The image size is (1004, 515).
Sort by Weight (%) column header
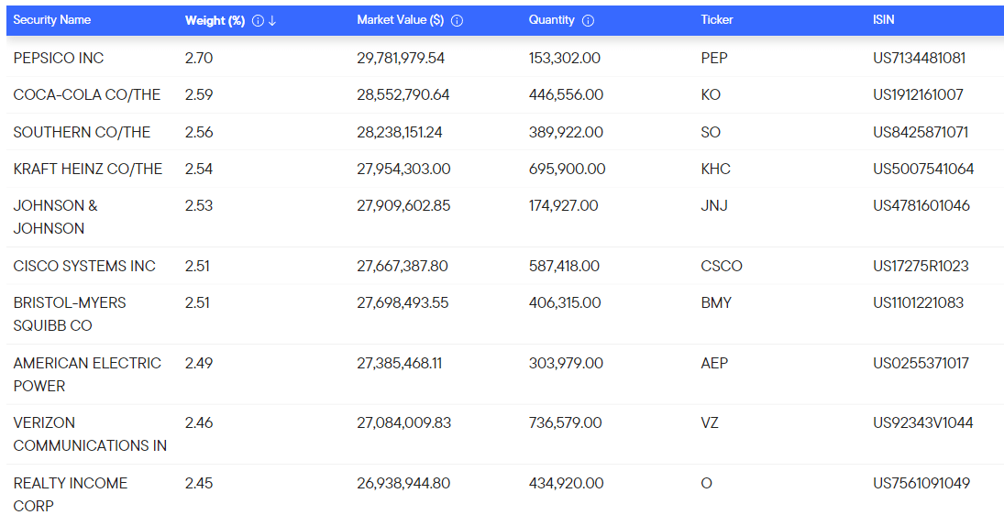tap(215, 20)
